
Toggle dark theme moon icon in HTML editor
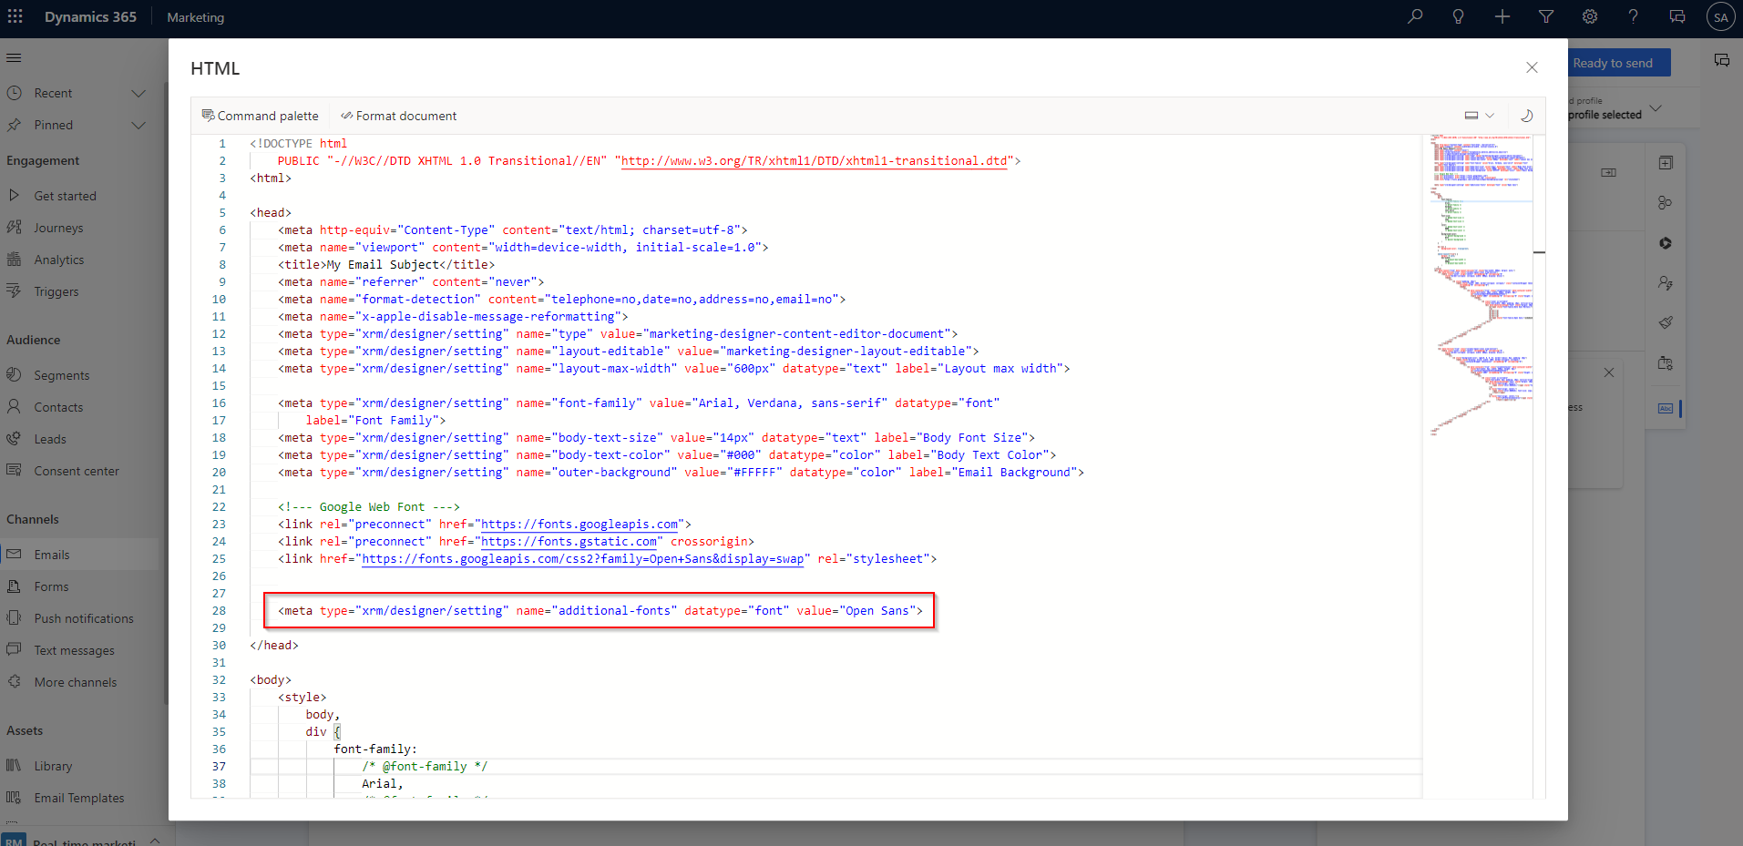(1526, 116)
